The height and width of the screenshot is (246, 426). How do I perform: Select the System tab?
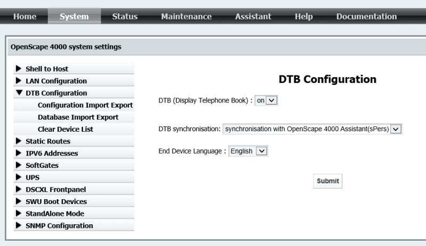click(x=74, y=16)
